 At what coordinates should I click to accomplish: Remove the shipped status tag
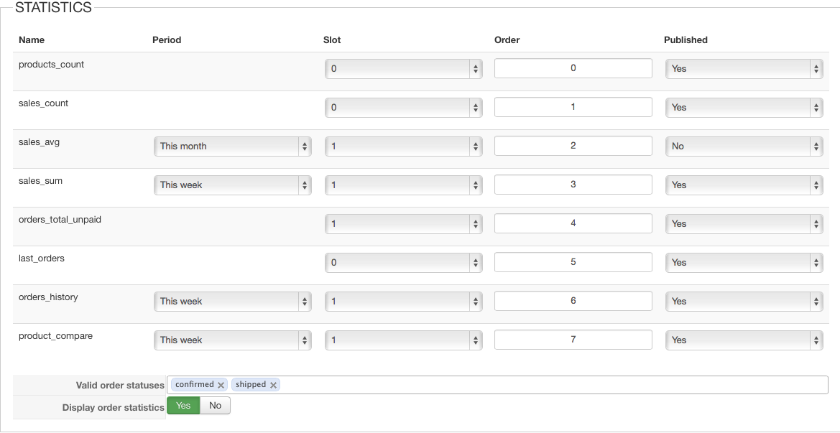(273, 385)
